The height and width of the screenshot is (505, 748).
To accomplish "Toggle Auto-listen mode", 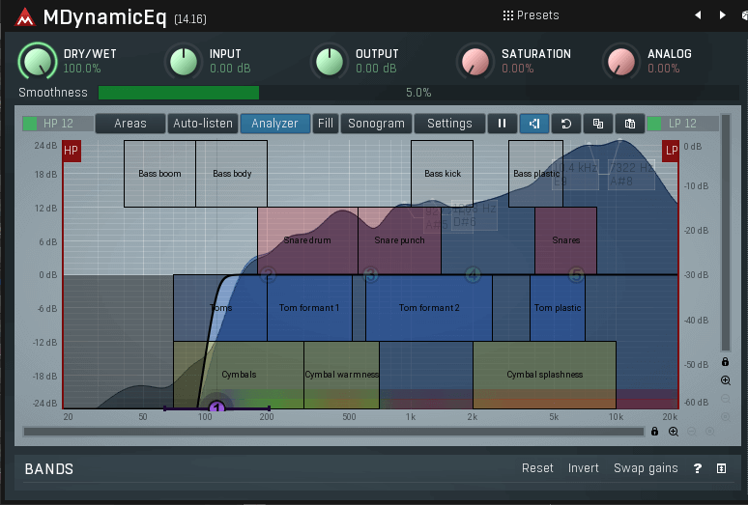I will (203, 124).
